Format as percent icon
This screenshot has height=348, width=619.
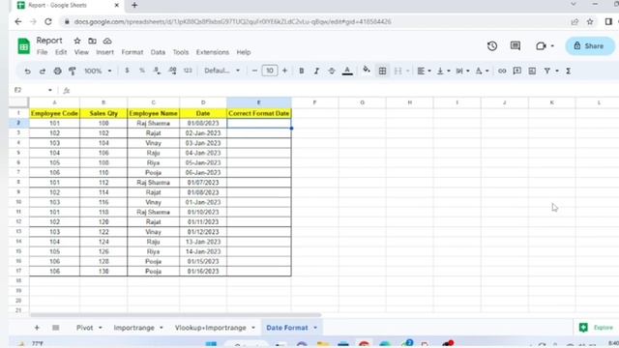pyautogui.click(x=142, y=71)
